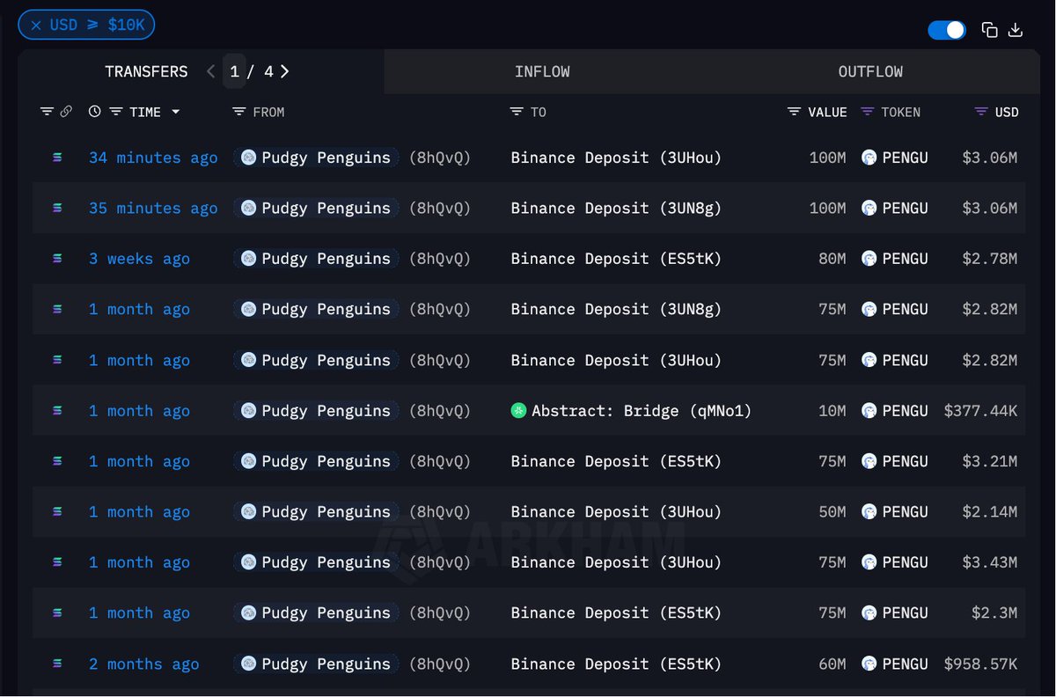Click the $377.44K USD value
This screenshot has height=697, width=1056.
click(980, 411)
